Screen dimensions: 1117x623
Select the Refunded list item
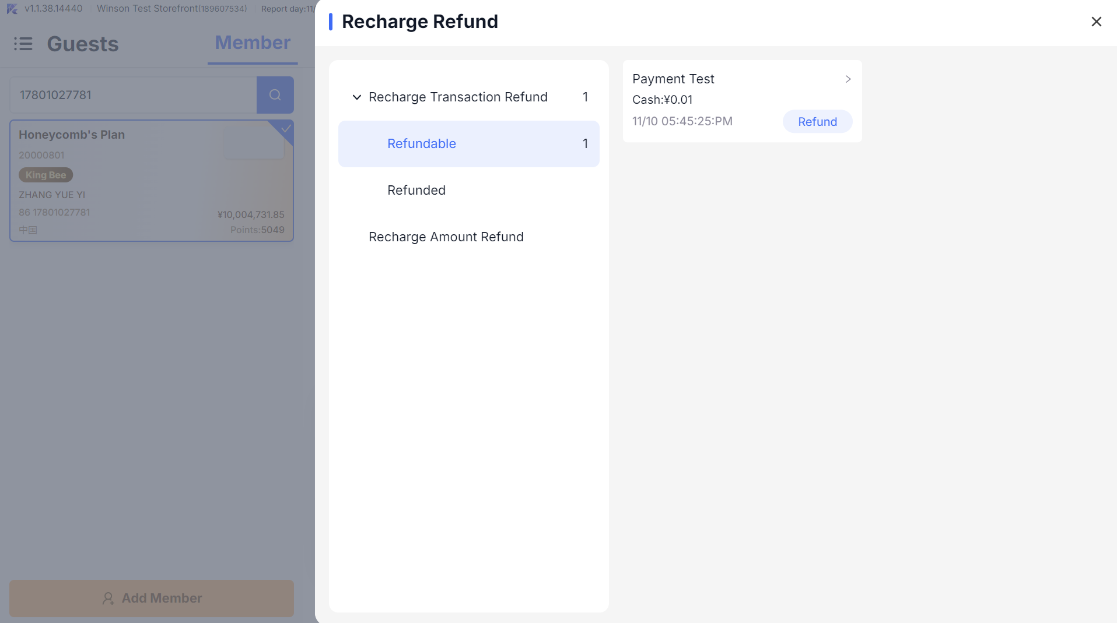click(416, 191)
